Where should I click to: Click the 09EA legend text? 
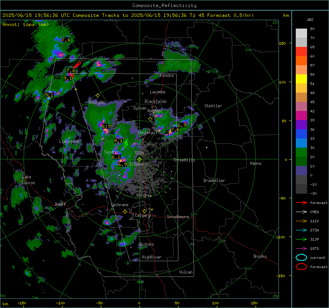pos(314,212)
